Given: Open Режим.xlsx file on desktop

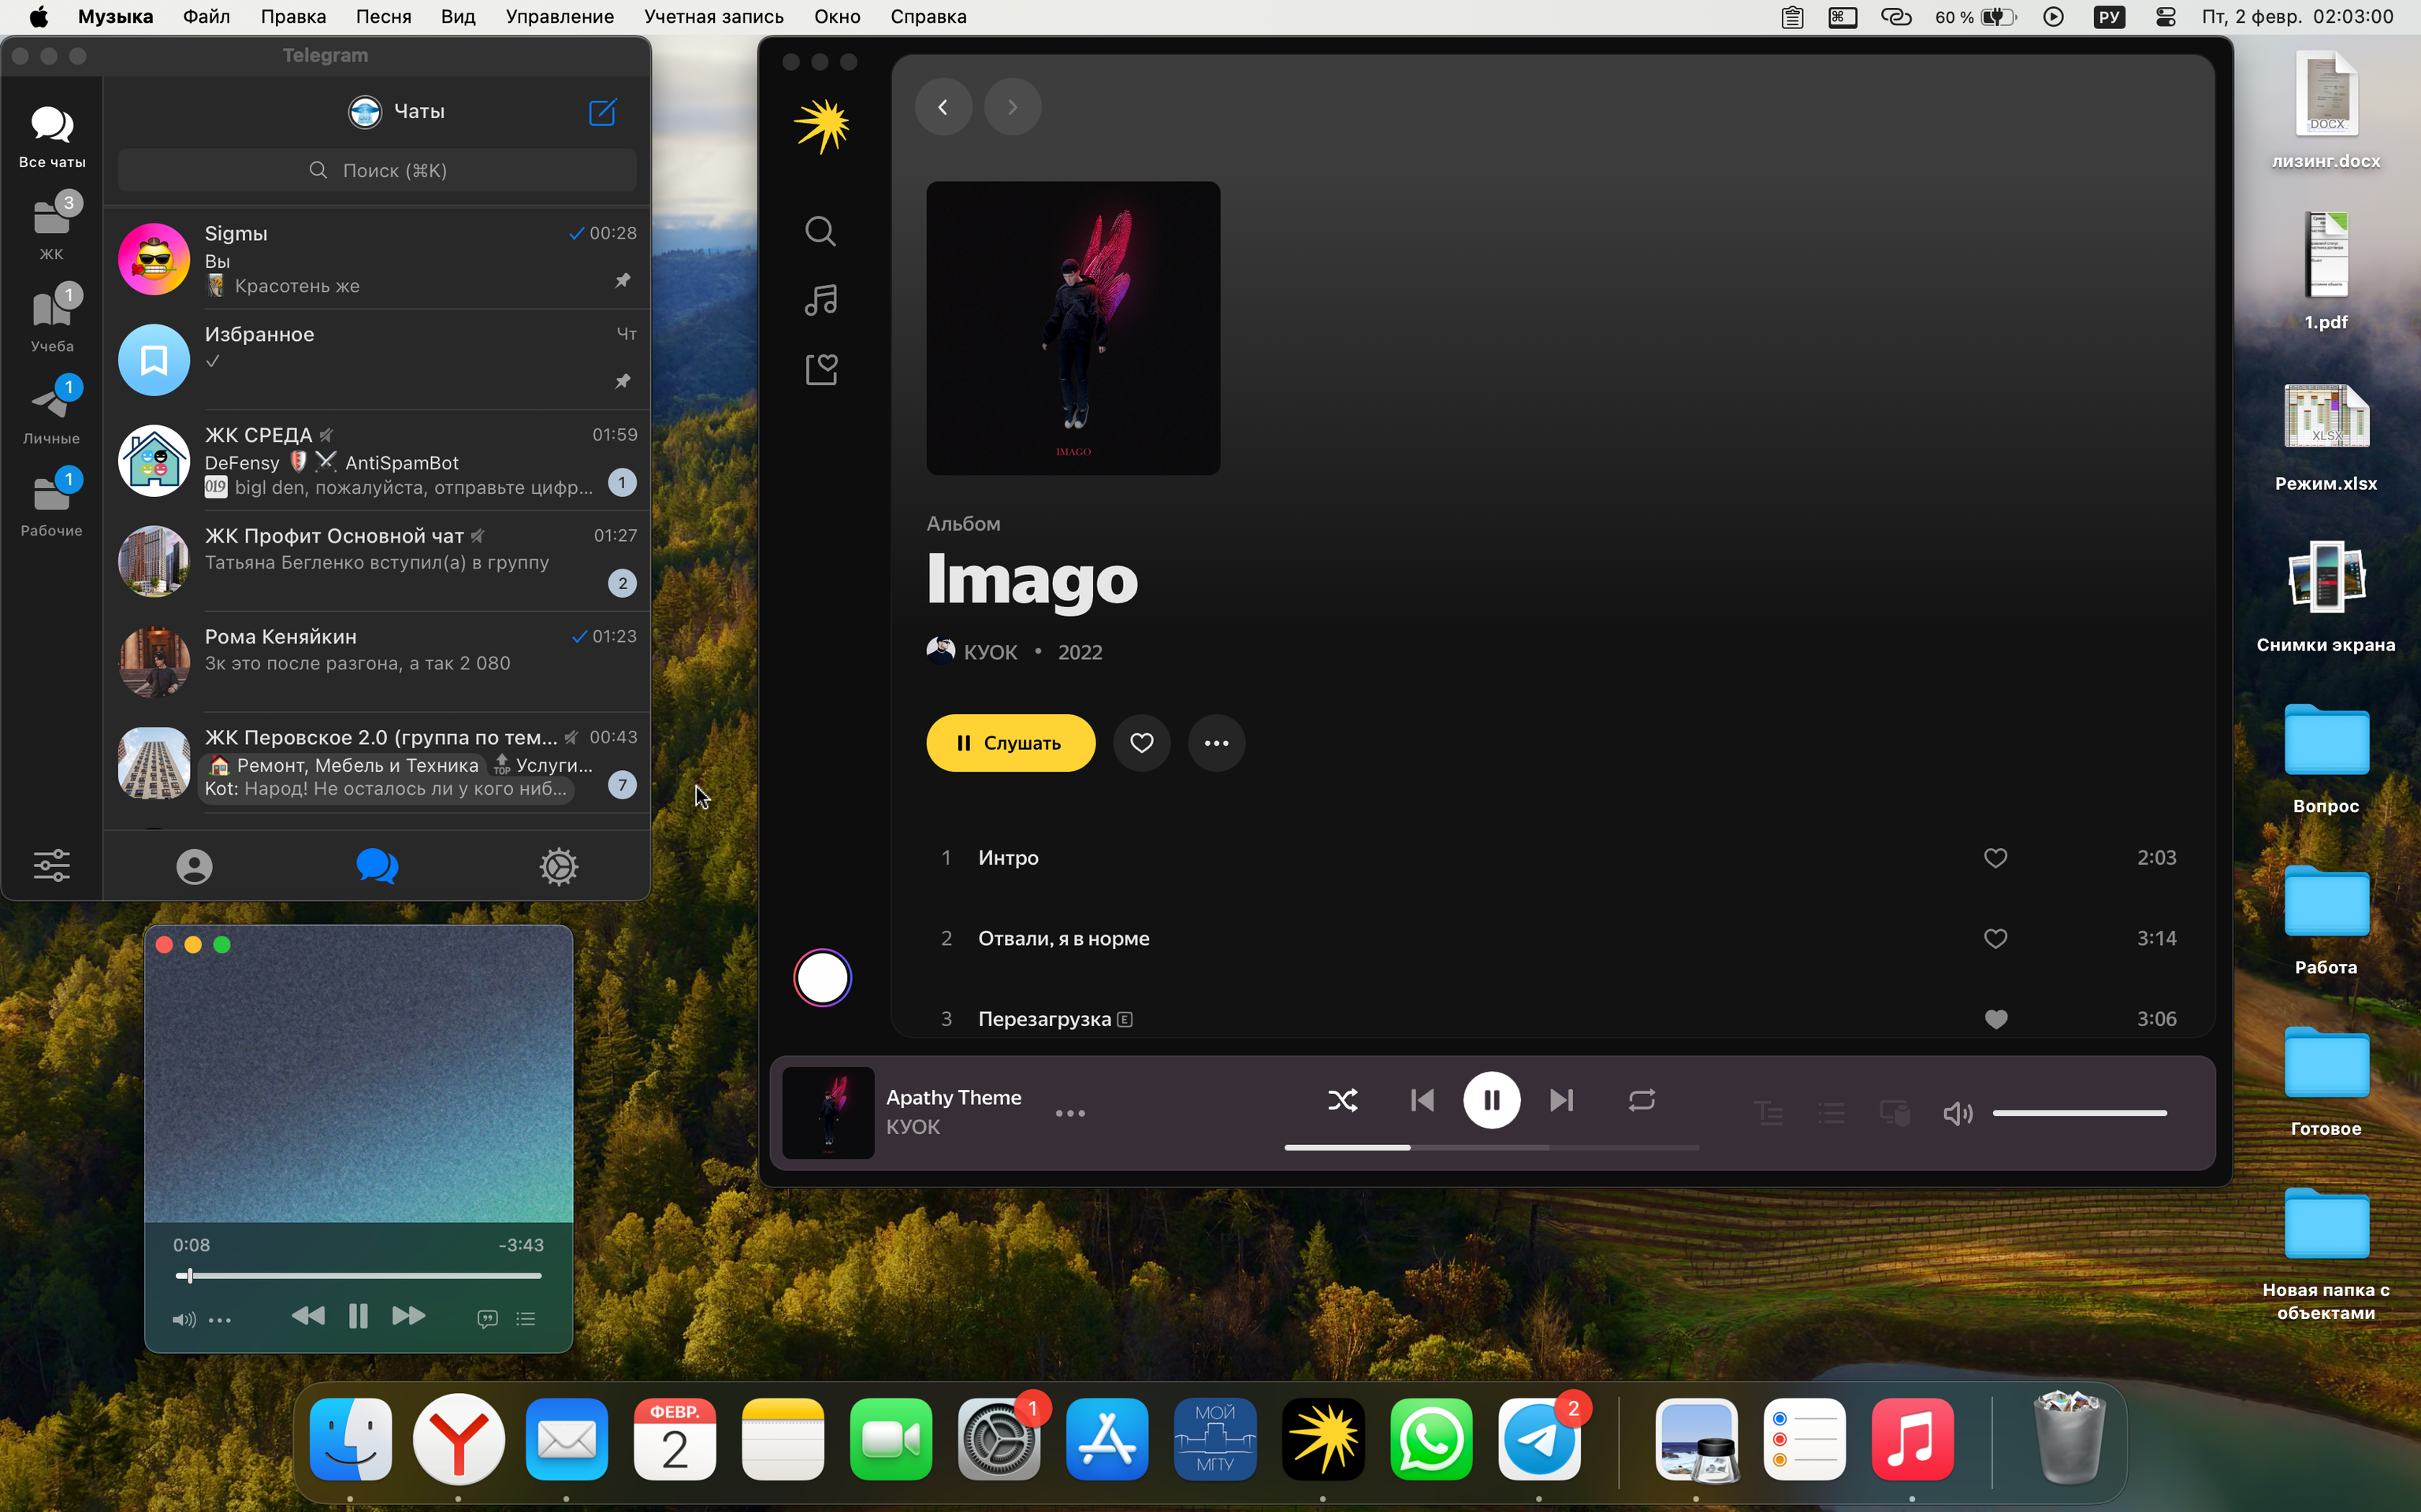Looking at the screenshot, I should pos(2325,438).
